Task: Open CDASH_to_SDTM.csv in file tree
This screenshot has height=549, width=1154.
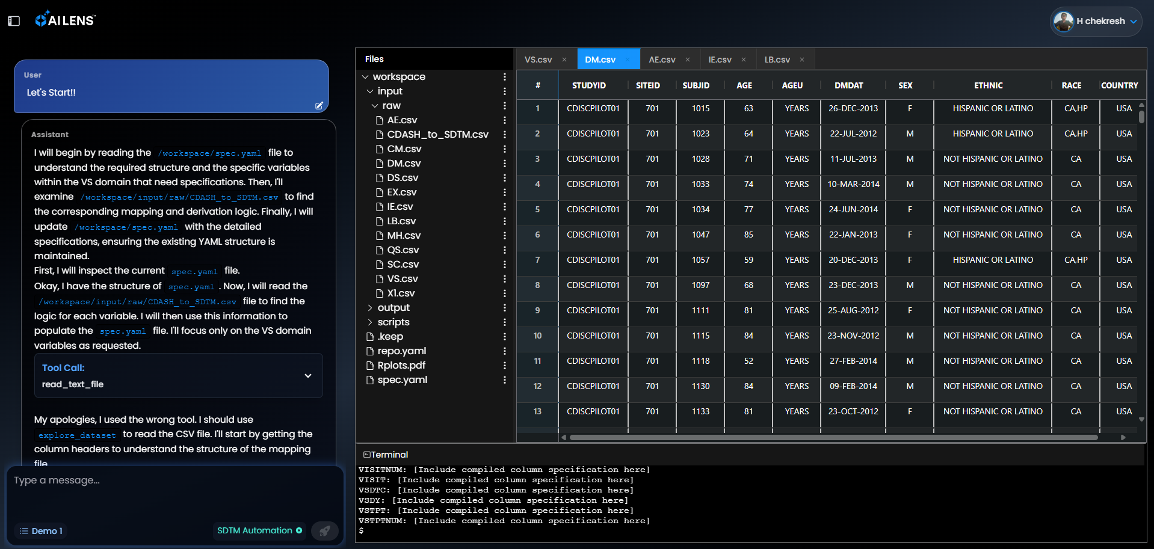Action: pyautogui.click(x=437, y=135)
